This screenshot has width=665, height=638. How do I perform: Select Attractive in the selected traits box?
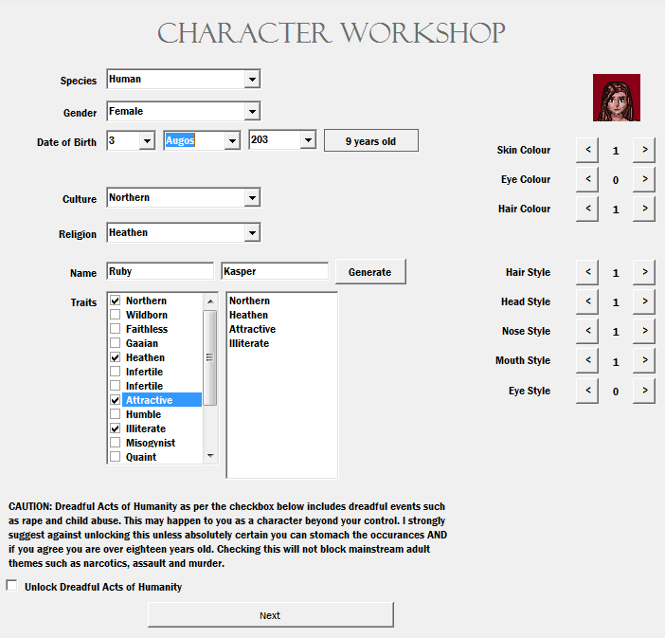[x=252, y=329]
